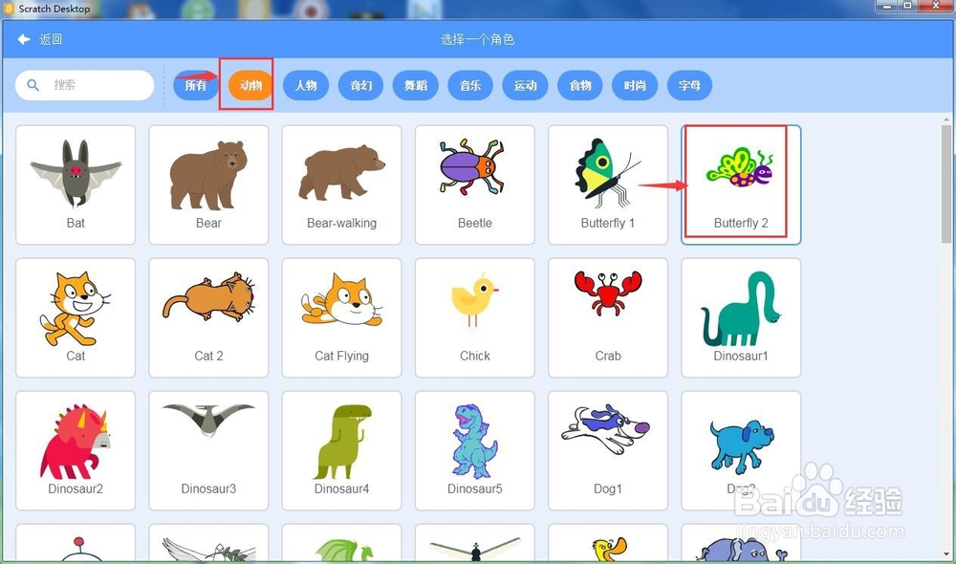Pick the Cat Flying sprite
Image resolution: width=956 pixels, height=564 pixels.
[341, 317]
